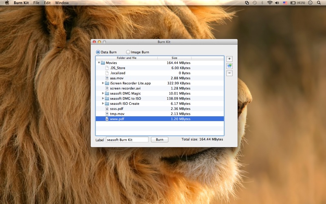Click the aaa.mov file icon
This screenshot has width=326, height=204.
click(107, 78)
